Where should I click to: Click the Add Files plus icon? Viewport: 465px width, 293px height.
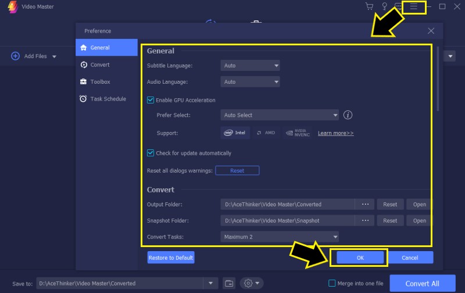point(15,56)
